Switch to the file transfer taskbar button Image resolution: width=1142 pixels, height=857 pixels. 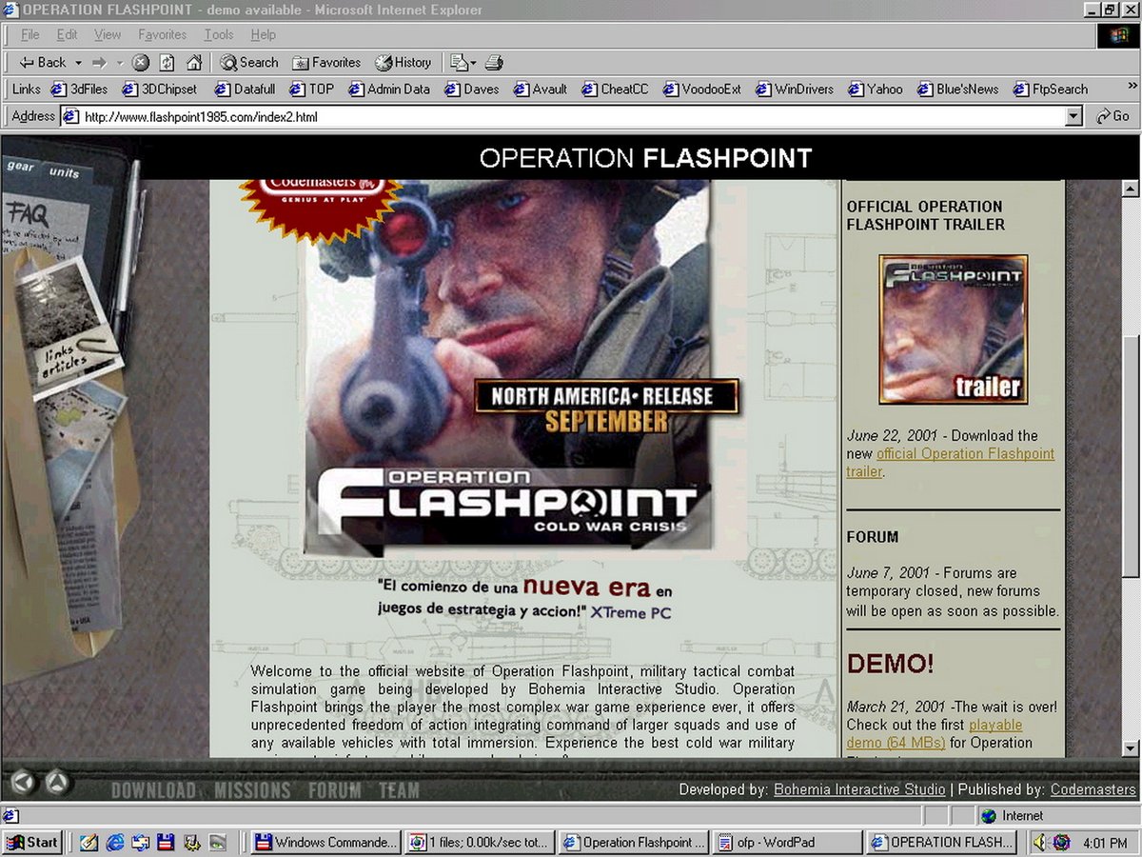point(480,842)
